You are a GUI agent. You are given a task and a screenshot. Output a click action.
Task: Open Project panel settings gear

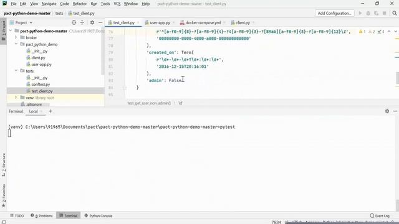click(x=92, y=22)
